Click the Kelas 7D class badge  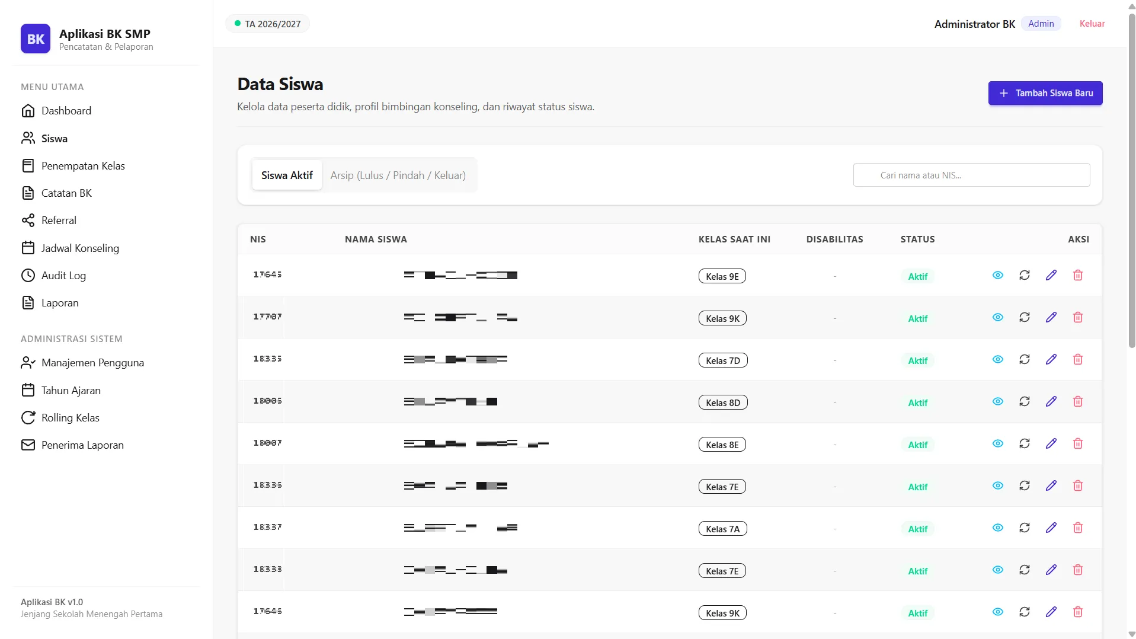click(x=723, y=360)
